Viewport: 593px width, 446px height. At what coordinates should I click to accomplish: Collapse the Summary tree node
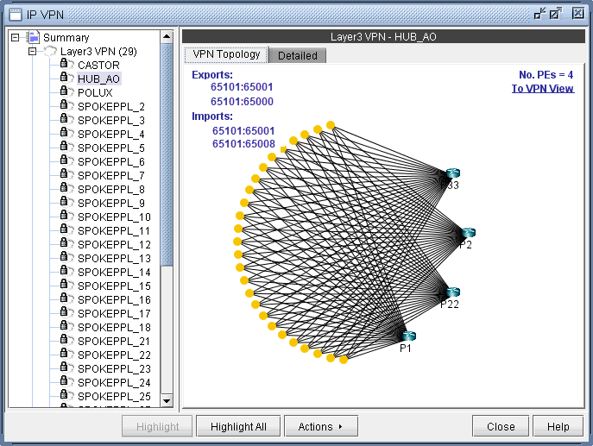coord(16,38)
